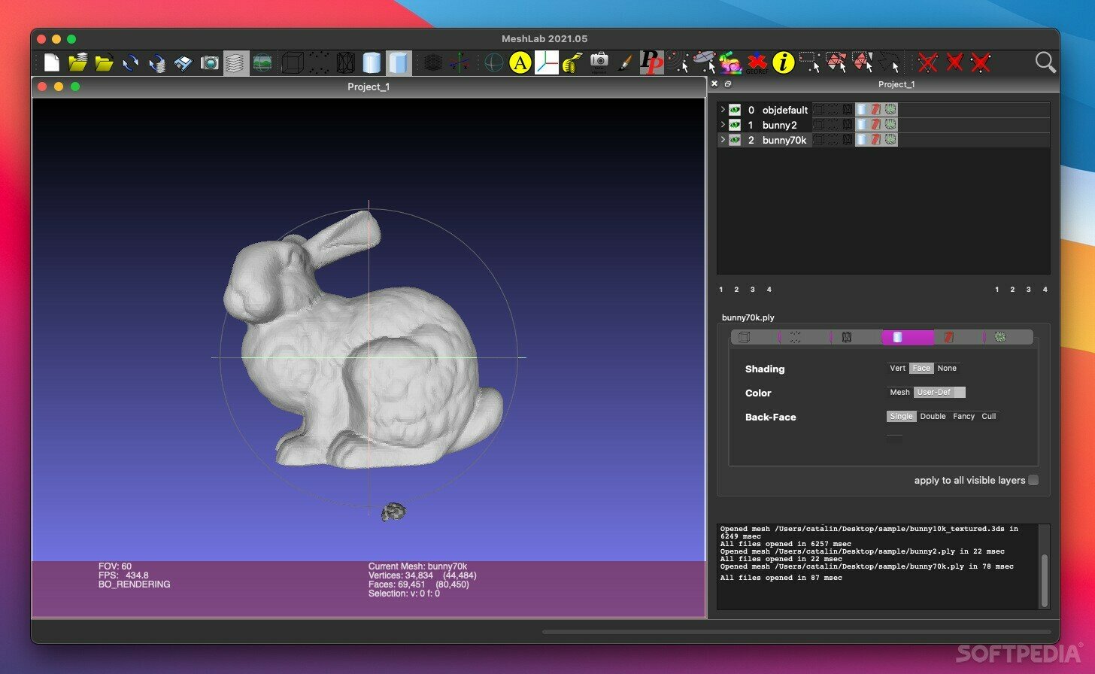The height and width of the screenshot is (674, 1095).
Task: Open the search magnifier icon
Action: (1045, 63)
